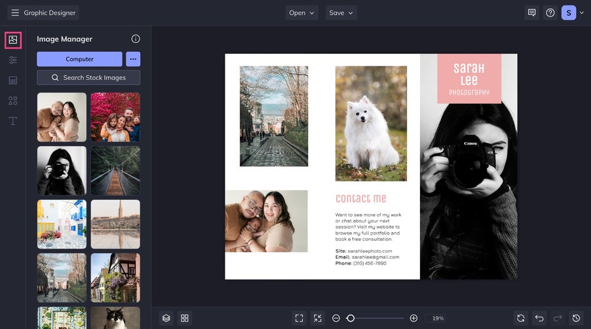Open the Graphics shapes sidebar icon
Viewport: 591px width, 329px height.
click(x=13, y=101)
